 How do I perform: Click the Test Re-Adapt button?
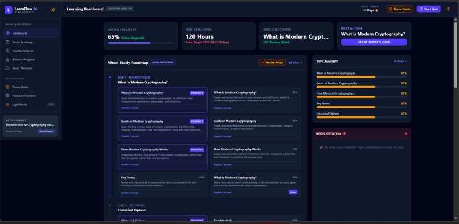point(272,62)
